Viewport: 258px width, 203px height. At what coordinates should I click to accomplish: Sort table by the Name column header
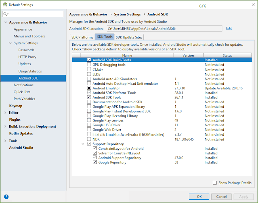point(127,55)
